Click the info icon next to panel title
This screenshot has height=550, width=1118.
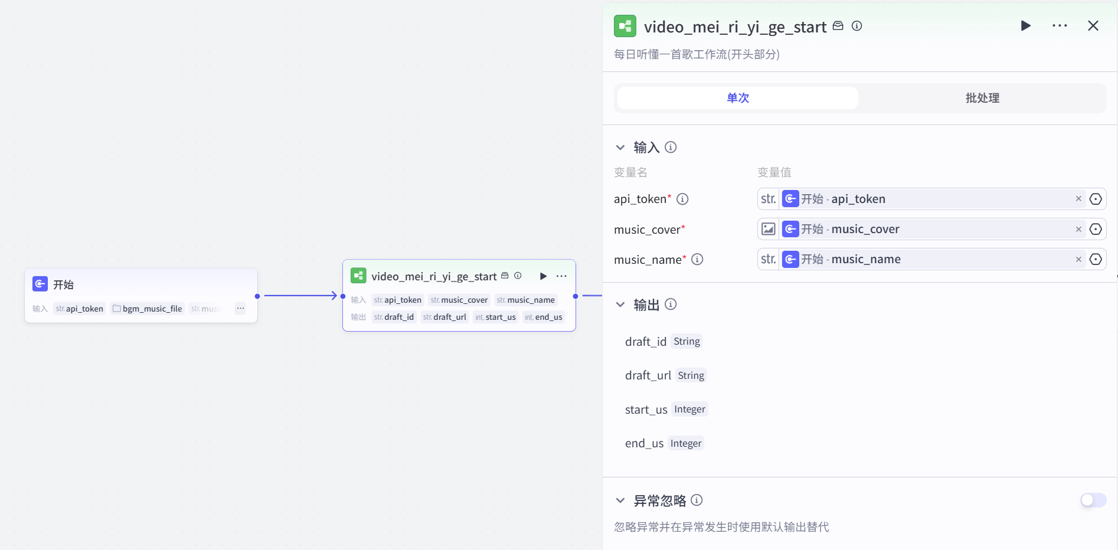[857, 26]
